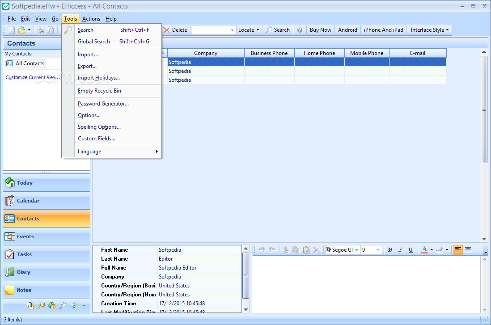This screenshot has height=325, width=491.
Task: Click the contact list vertical scrollbar
Action: tap(484, 110)
